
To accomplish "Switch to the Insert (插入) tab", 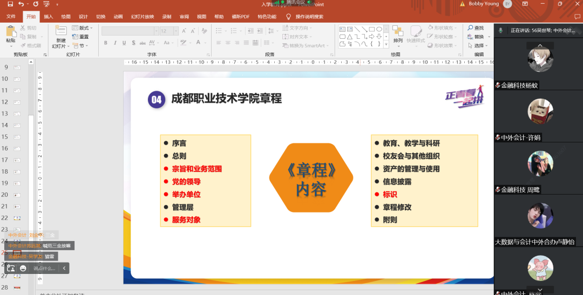I will click(49, 17).
